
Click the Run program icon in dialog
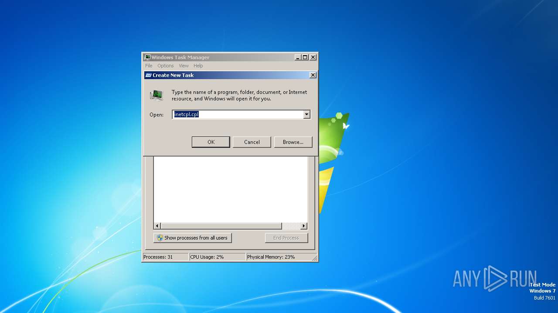point(157,95)
